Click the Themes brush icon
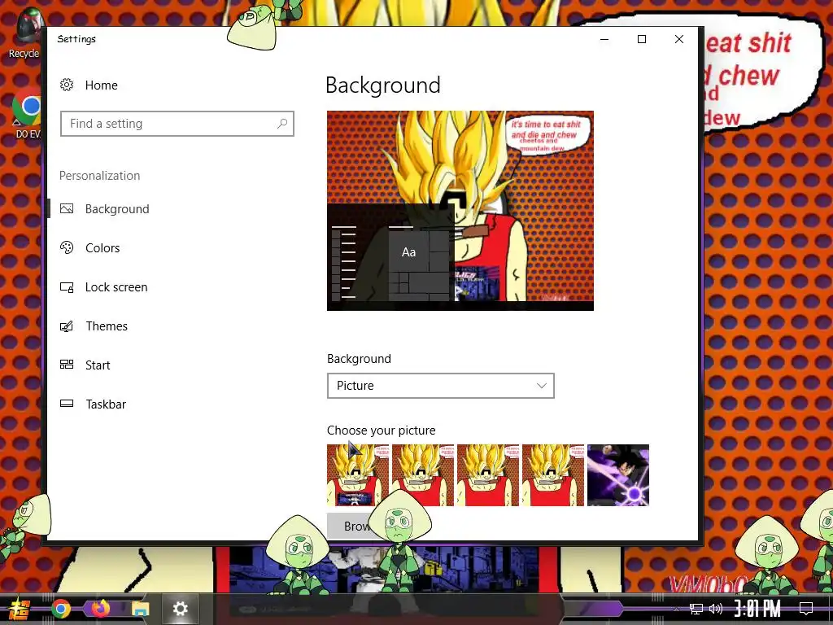Viewport: 833px width, 625px height. tap(67, 326)
